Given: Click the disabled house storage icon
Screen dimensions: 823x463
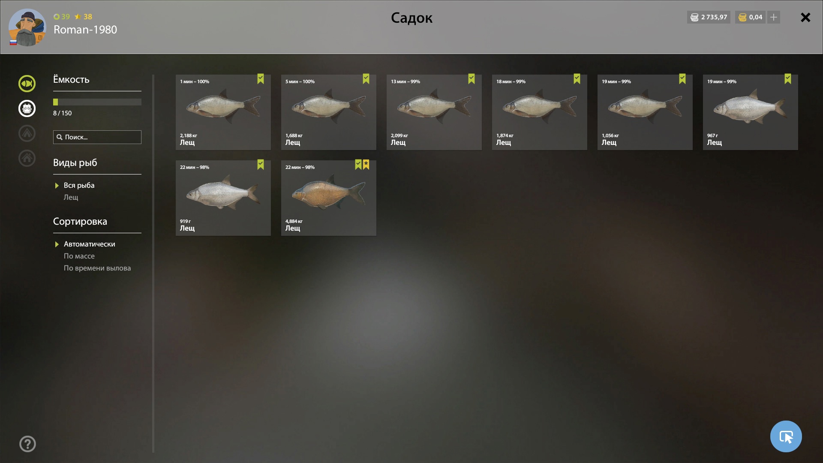Looking at the screenshot, I should coord(27,158).
